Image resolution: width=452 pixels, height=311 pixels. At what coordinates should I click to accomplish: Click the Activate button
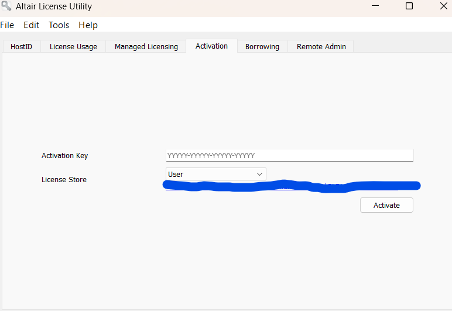386,205
